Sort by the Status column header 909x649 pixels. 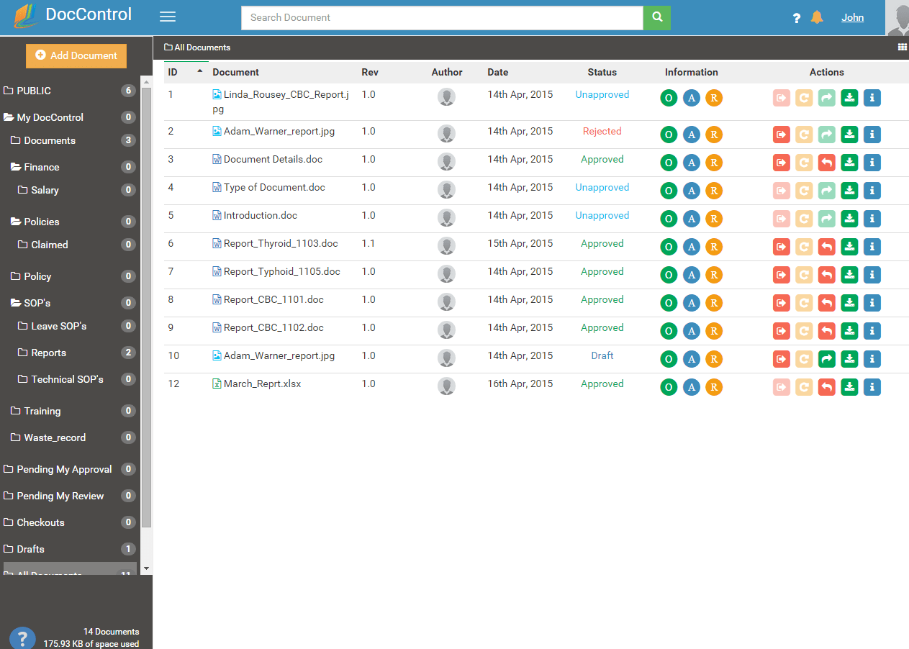click(602, 72)
